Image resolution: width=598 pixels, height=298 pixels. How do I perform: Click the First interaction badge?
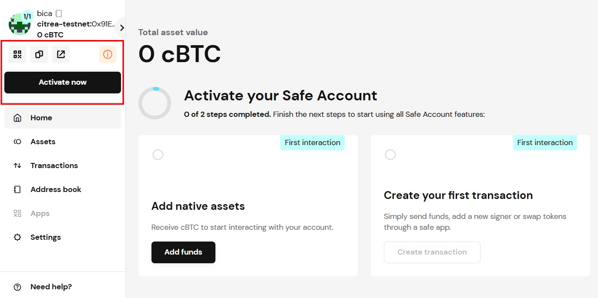coord(312,142)
